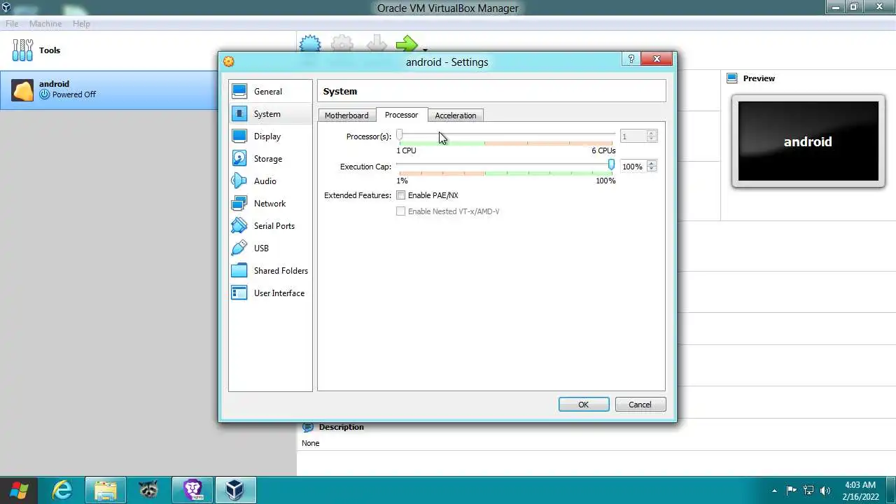Viewport: 896px width, 504px height.
Task: Click the Processor count value field
Action: pyautogui.click(x=633, y=136)
